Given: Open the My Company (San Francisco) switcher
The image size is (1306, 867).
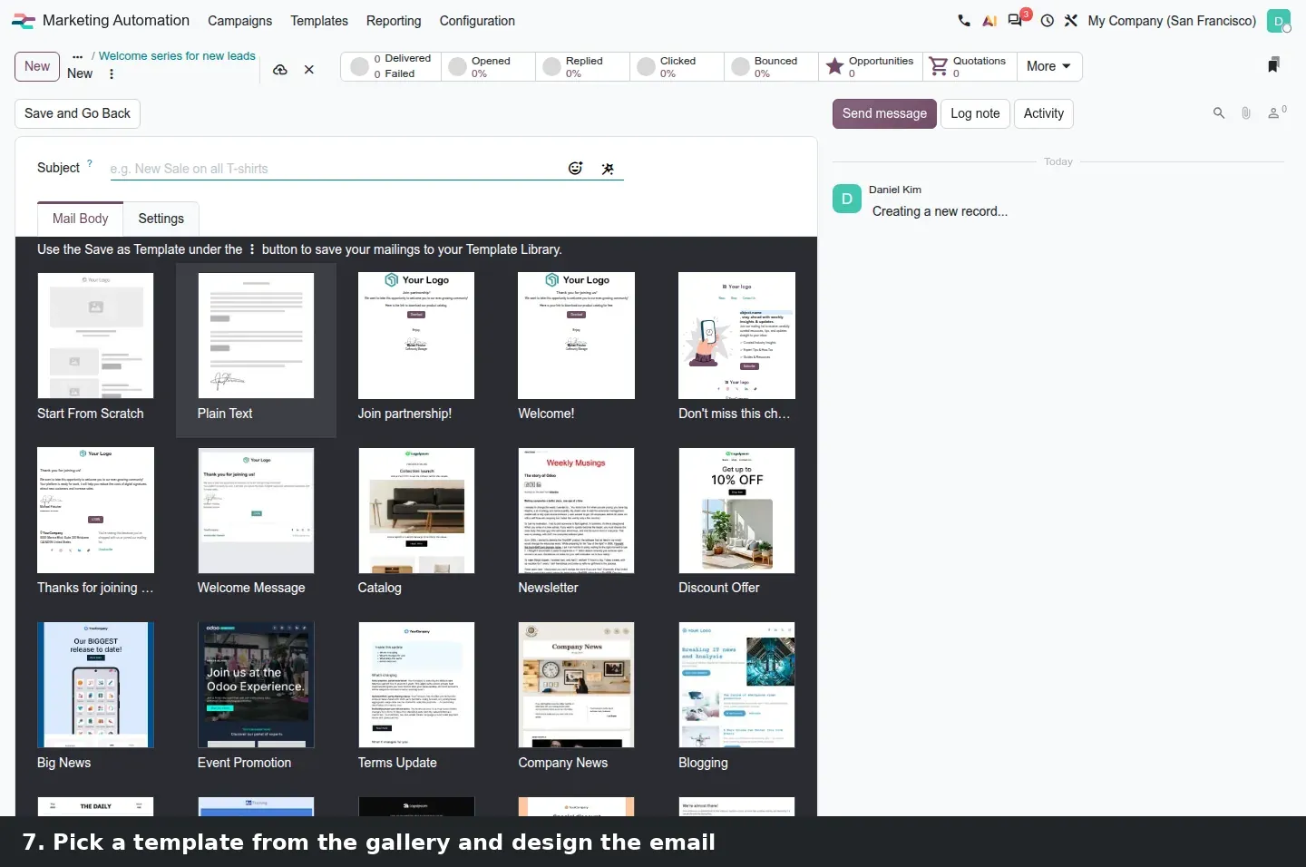Looking at the screenshot, I should (x=1172, y=20).
